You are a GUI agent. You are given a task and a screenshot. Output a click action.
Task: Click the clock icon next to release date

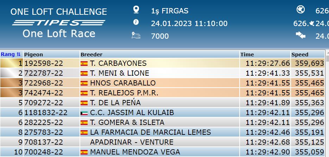tap(136, 22)
